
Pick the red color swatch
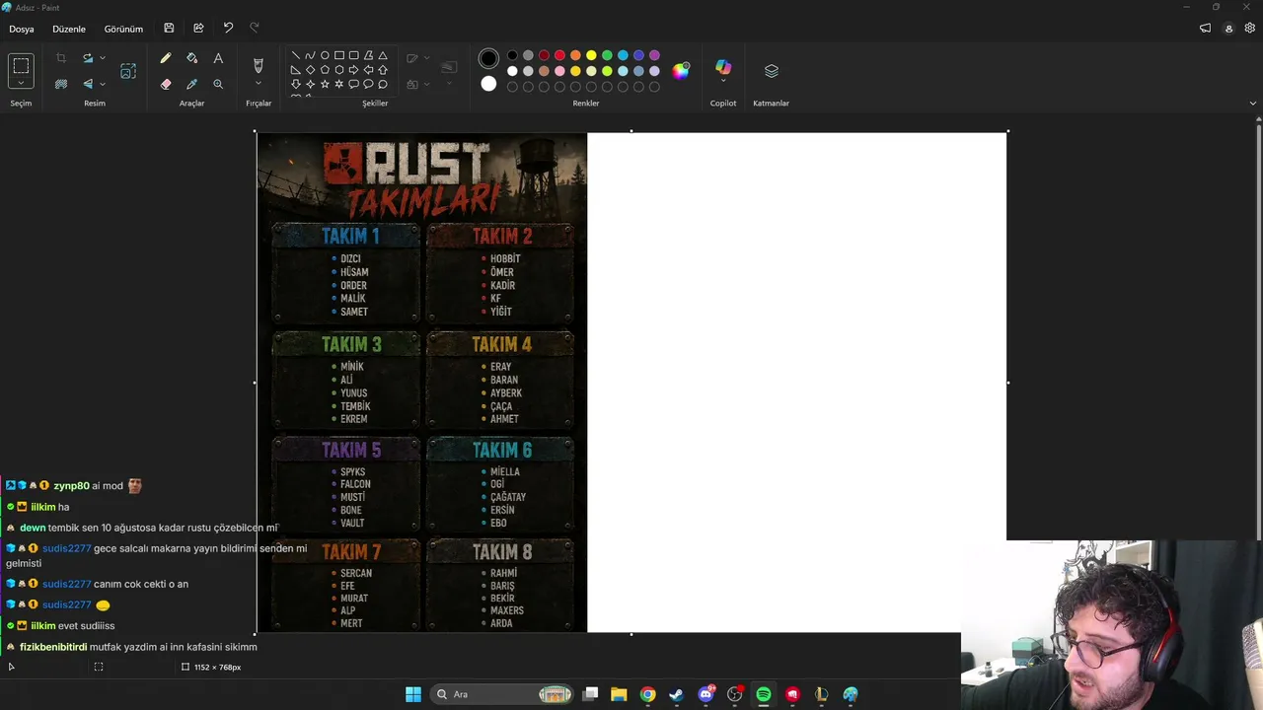click(559, 55)
